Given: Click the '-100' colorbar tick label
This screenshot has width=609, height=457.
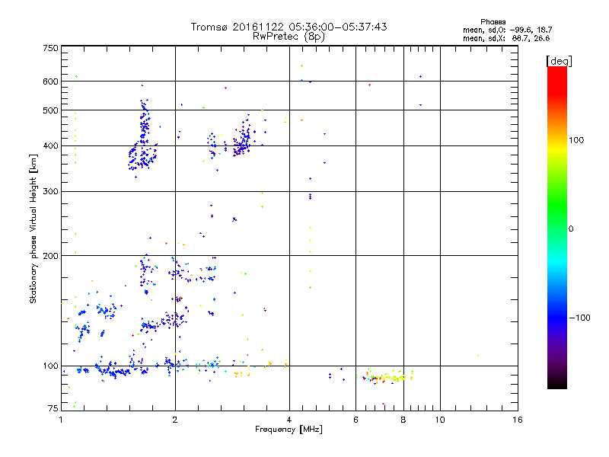Looking at the screenshot, I should coord(580,318).
